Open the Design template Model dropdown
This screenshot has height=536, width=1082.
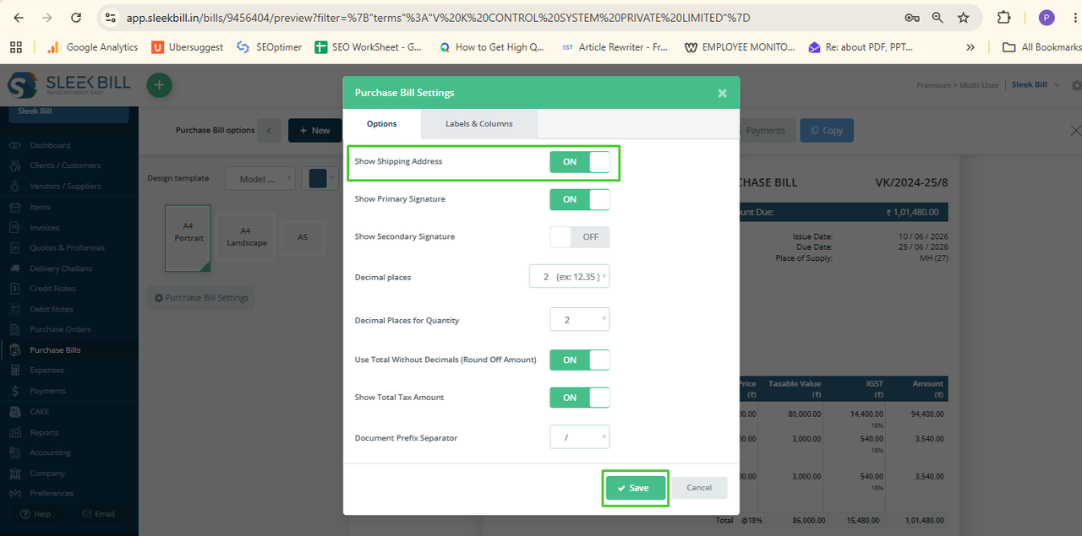[x=260, y=179]
